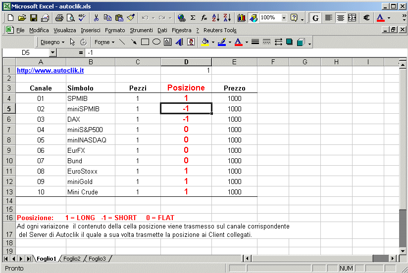408x273 pixels.
Task: Click the Paste clipboard icon
Action: tap(119, 18)
